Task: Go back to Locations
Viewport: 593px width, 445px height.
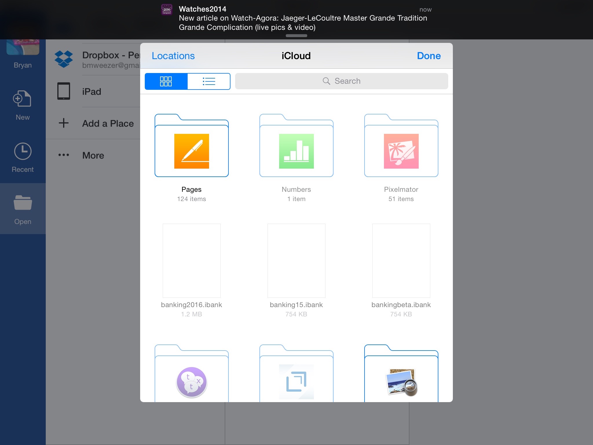Action: [x=173, y=56]
